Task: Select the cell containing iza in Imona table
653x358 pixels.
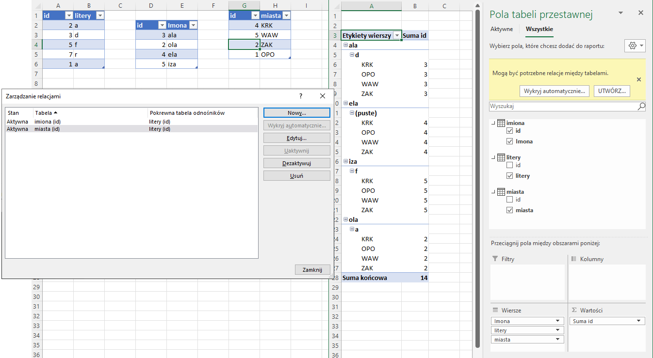Action: click(x=182, y=64)
